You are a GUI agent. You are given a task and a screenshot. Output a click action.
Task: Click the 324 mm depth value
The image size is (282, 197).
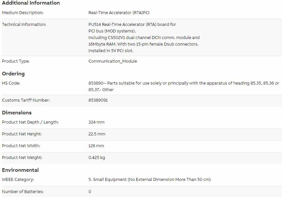click(96, 122)
